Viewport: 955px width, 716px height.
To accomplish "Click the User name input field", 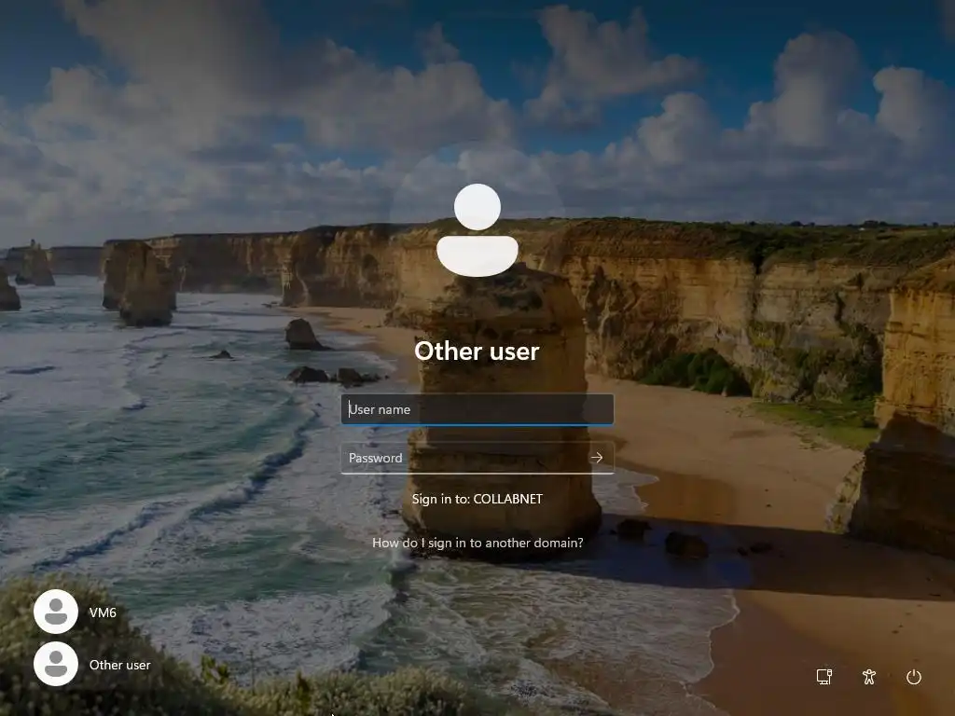I will [x=477, y=409].
